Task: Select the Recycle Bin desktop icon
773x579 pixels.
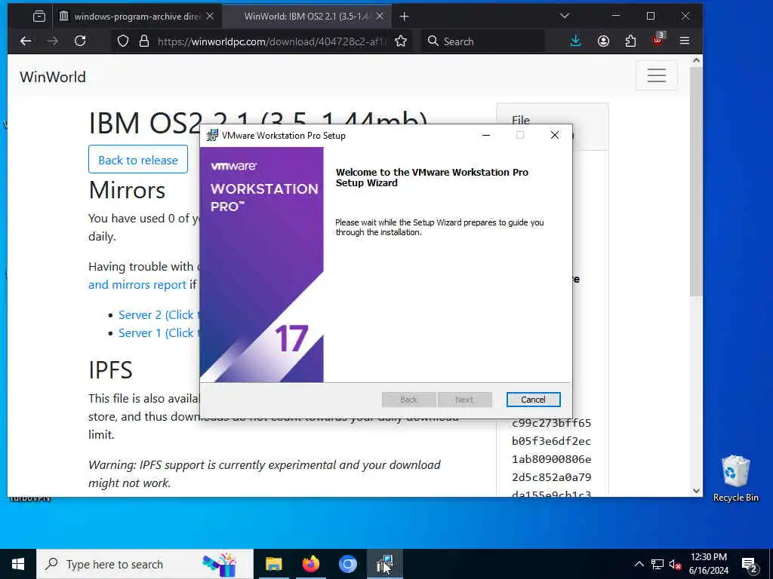Action: click(x=735, y=479)
